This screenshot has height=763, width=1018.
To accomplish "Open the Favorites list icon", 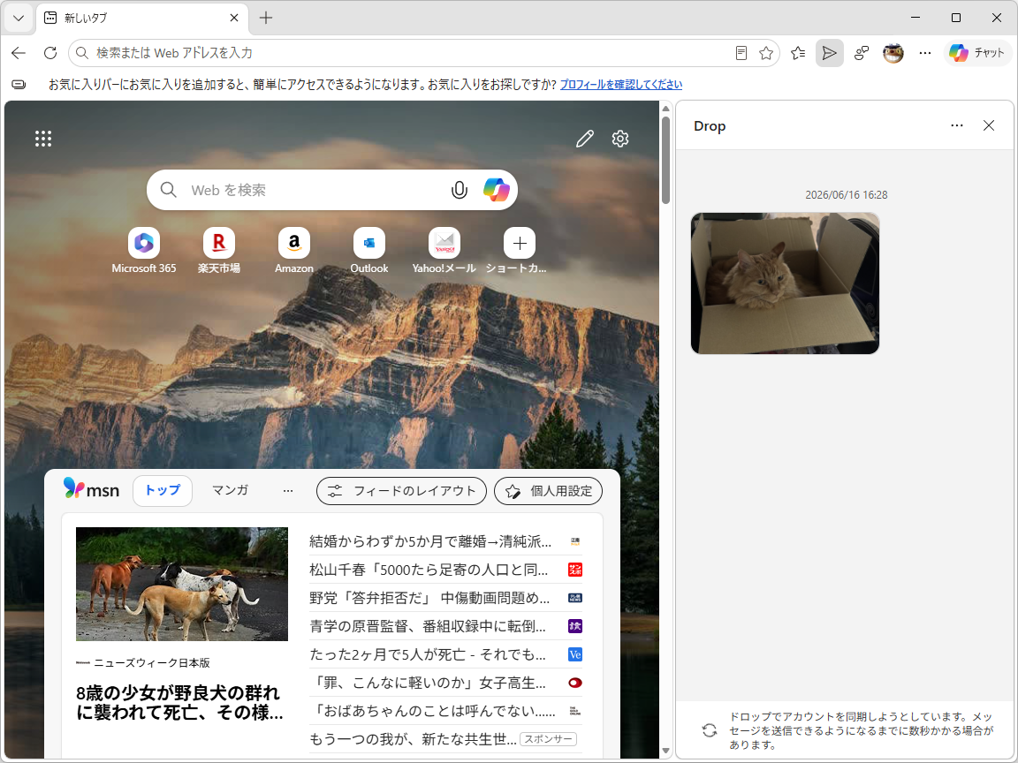I will point(798,53).
